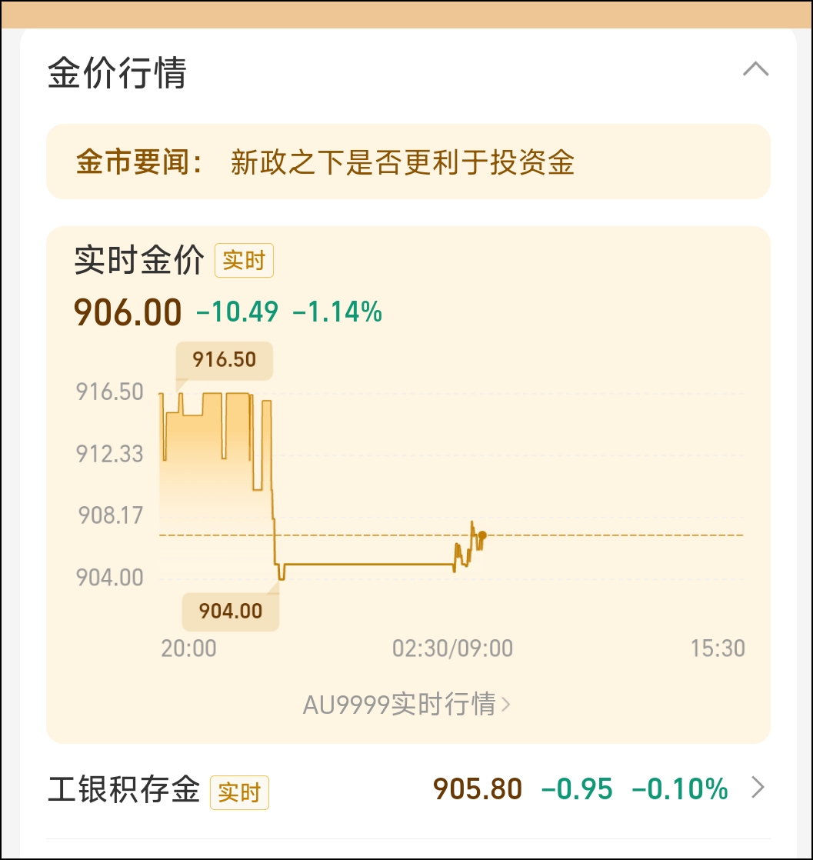Click the arrow after AU9999实时行情
Image resolution: width=813 pixels, height=860 pixels.
pos(506,704)
